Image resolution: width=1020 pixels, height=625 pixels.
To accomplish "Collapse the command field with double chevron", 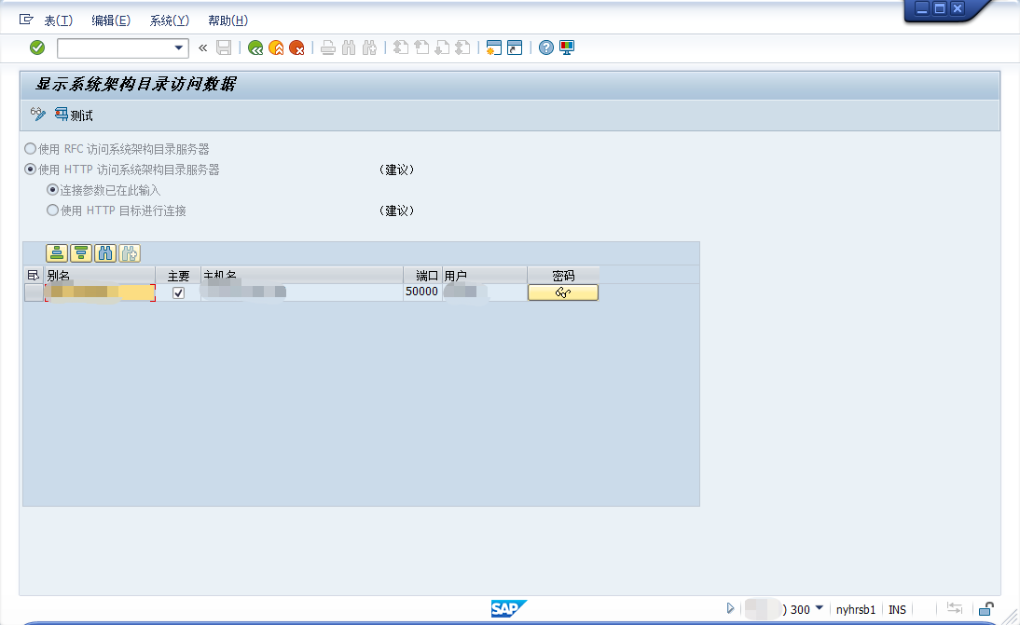I will [x=203, y=48].
